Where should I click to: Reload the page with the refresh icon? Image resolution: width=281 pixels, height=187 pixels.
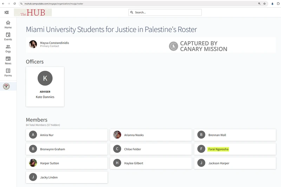click(14, 4)
